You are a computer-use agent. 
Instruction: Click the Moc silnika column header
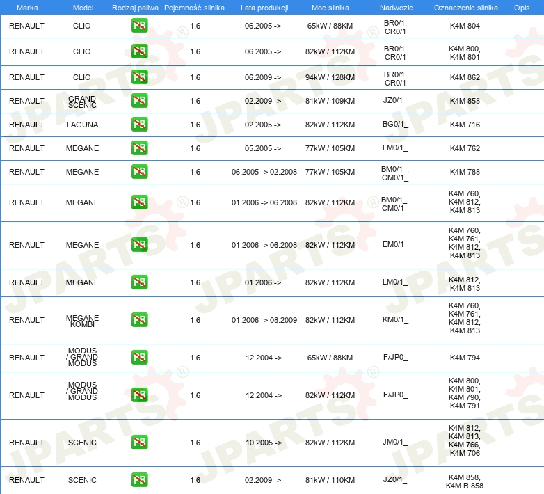click(330, 8)
